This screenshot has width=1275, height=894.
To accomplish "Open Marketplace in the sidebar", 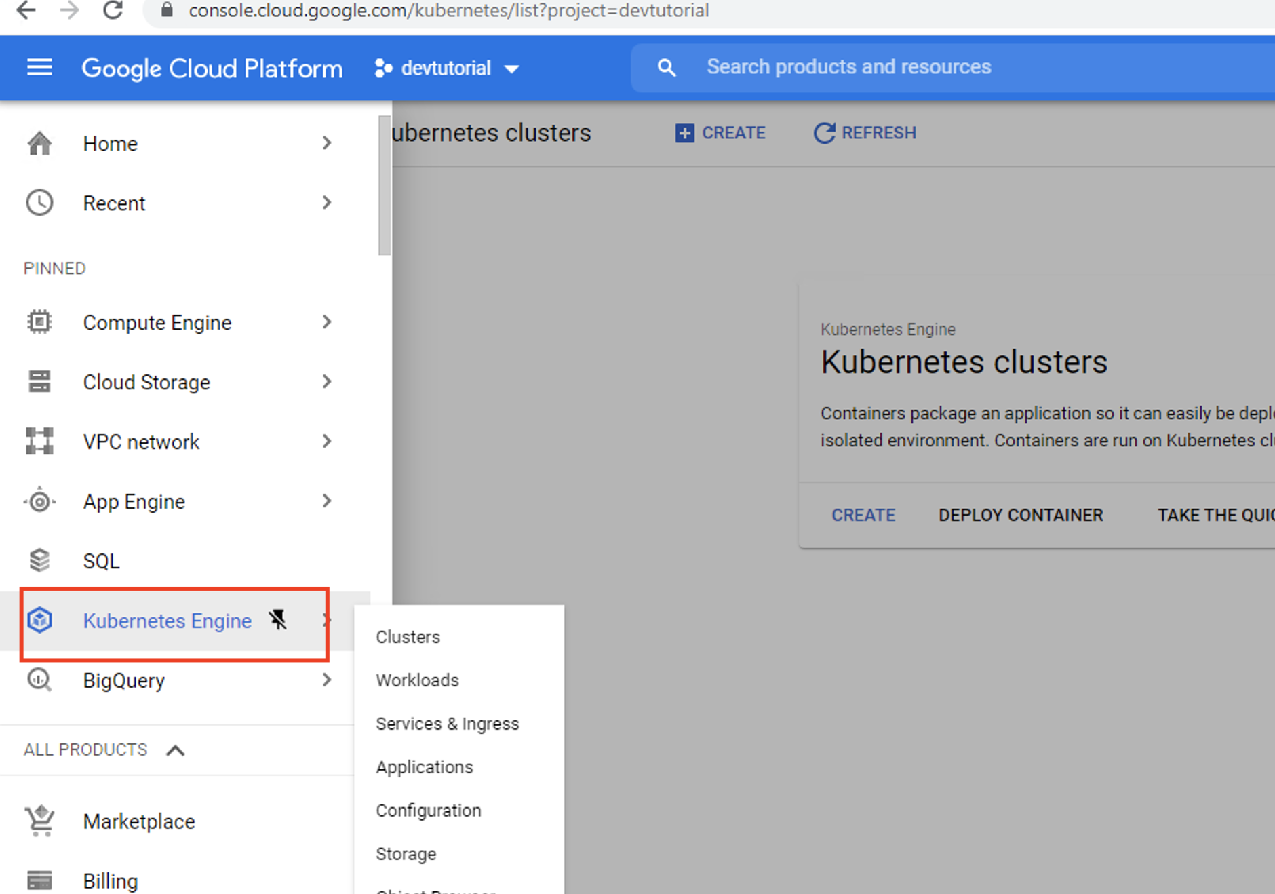I will click(139, 821).
